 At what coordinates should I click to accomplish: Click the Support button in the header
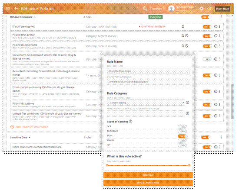[157, 9]
